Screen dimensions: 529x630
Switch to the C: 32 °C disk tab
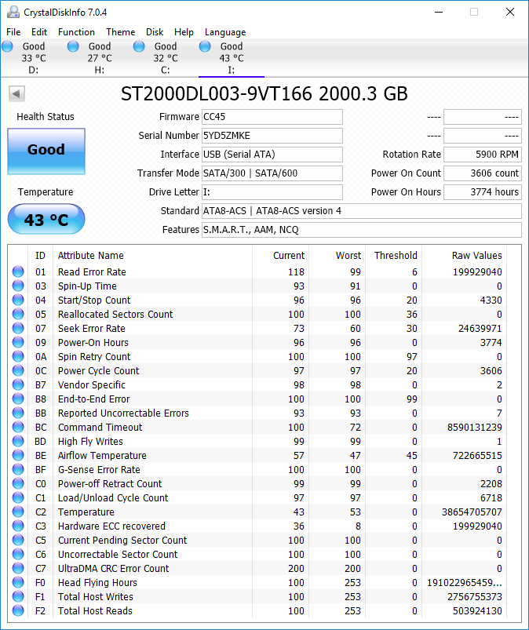[x=166, y=58]
